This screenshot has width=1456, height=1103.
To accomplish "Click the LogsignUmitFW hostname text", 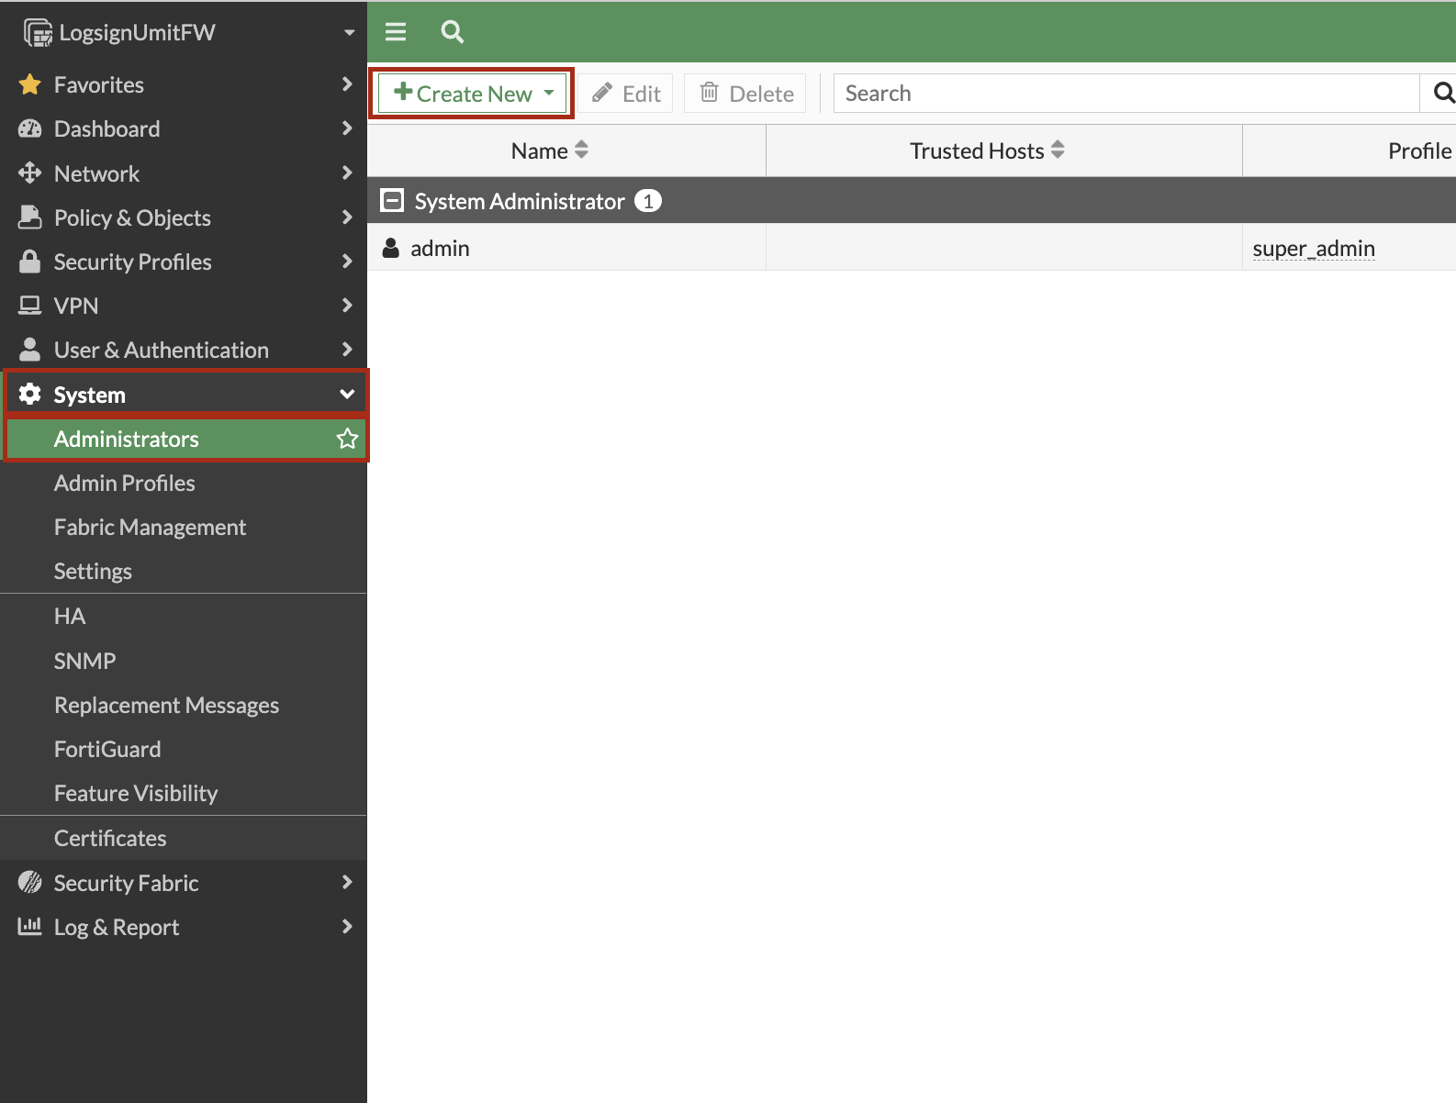I will [x=137, y=33].
